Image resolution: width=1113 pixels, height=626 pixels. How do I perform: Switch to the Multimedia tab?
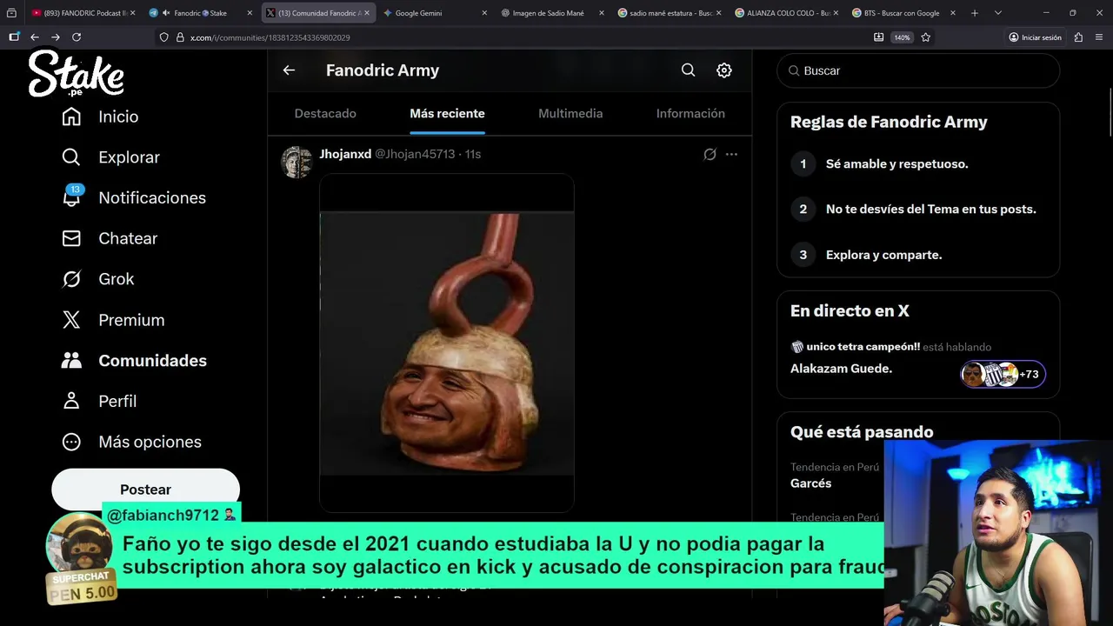pyautogui.click(x=570, y=114)
